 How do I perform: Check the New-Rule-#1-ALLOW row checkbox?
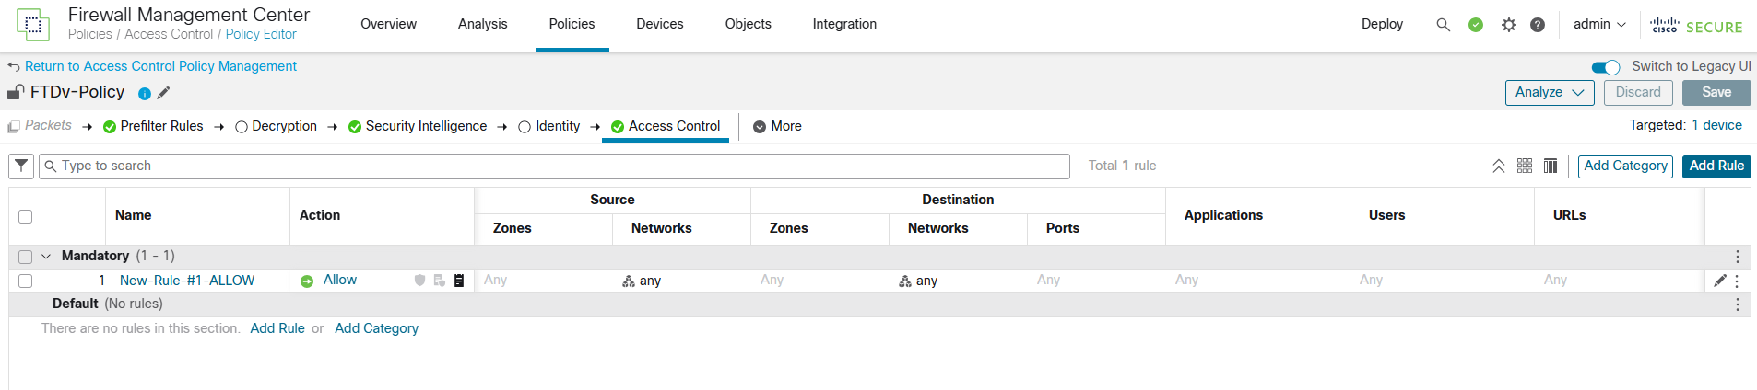tap(26, 281)
